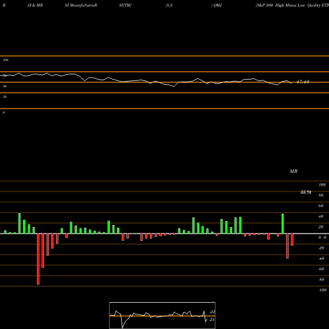This screenshot has width=329, height=329.
Task: Click 'S&P 500 High Minus Low Quality ETF' title
Action: coord(292,5)
